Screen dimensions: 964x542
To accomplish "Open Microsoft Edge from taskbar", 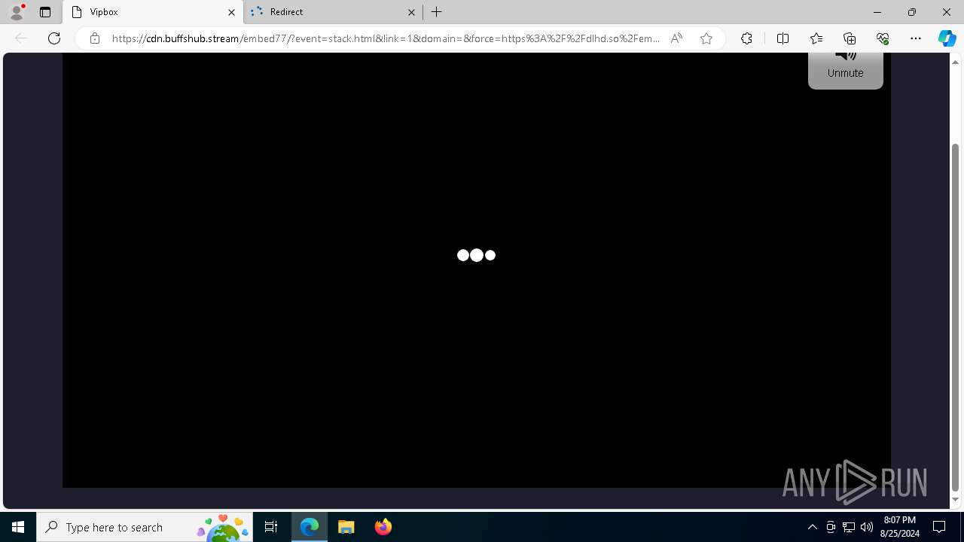I will pos(310,527).
